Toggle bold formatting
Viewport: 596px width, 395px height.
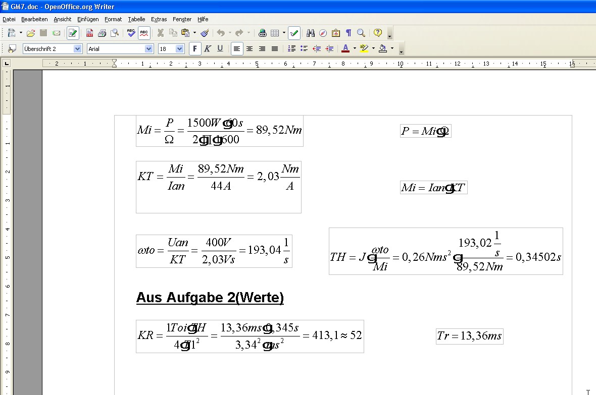[194, 48]
